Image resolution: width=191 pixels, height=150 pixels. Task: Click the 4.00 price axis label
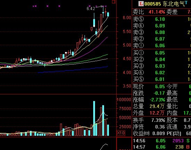[x=127, y=73]
